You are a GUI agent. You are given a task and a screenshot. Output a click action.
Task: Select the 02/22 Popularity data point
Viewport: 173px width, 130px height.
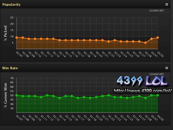point(109,41)
